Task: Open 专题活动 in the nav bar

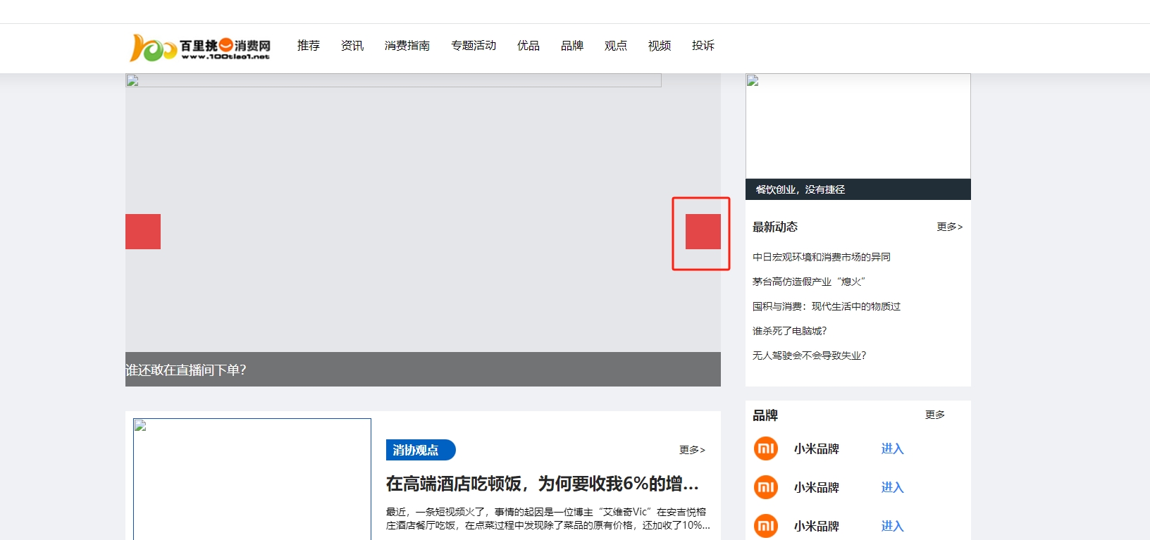Action: (474, 46)
